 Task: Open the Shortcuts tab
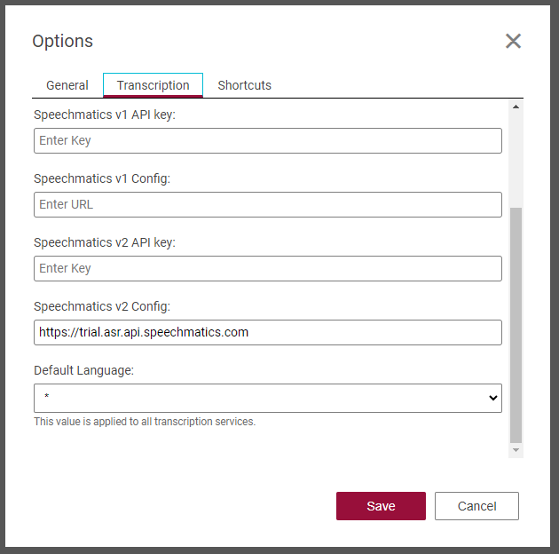[x=245, y=85]
